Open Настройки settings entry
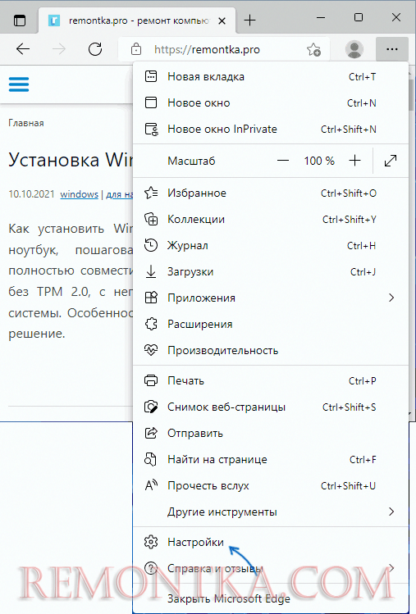The width and height of the screenshot is (416, 614). point(271,543)
